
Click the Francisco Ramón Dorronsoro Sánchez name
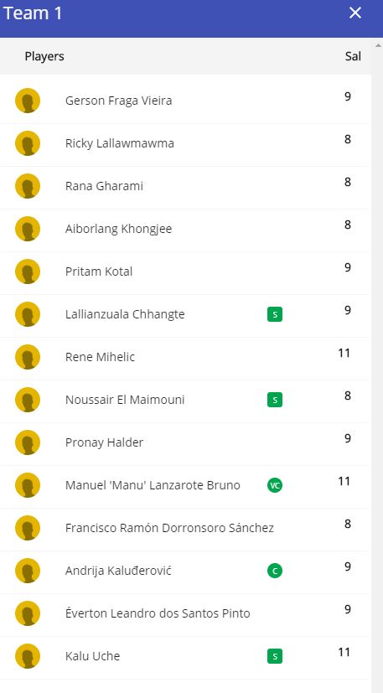[x=169, y=528]
